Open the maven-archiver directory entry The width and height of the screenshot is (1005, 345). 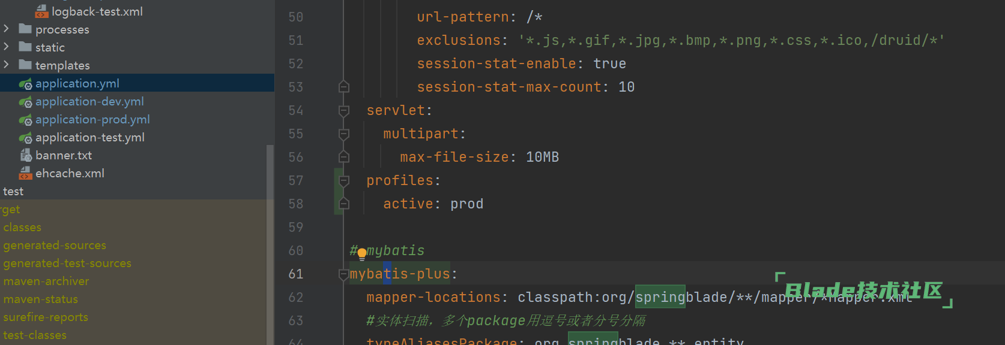[x=46, y=282]
